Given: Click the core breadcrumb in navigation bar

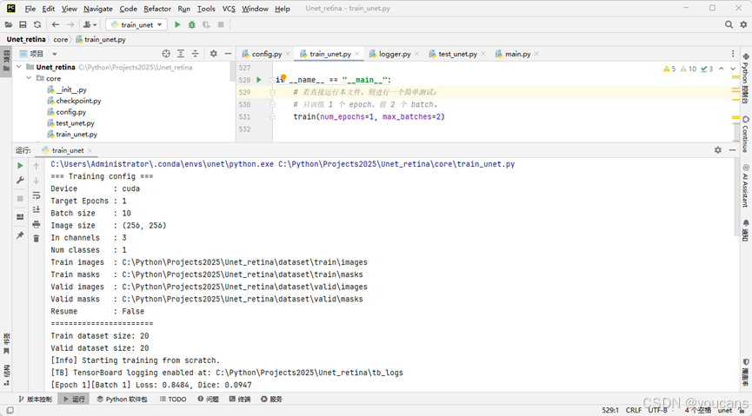Looking at the screenshot, I should (x=61, y=39).
